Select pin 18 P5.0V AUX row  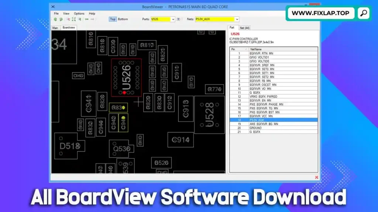click(x=273, y=120)
